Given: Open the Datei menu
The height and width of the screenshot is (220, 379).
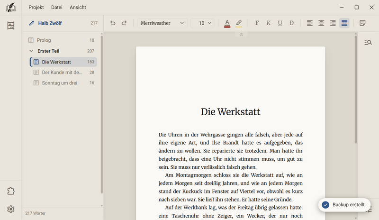Looking at the screenshot, I should [x=56, y=8].
